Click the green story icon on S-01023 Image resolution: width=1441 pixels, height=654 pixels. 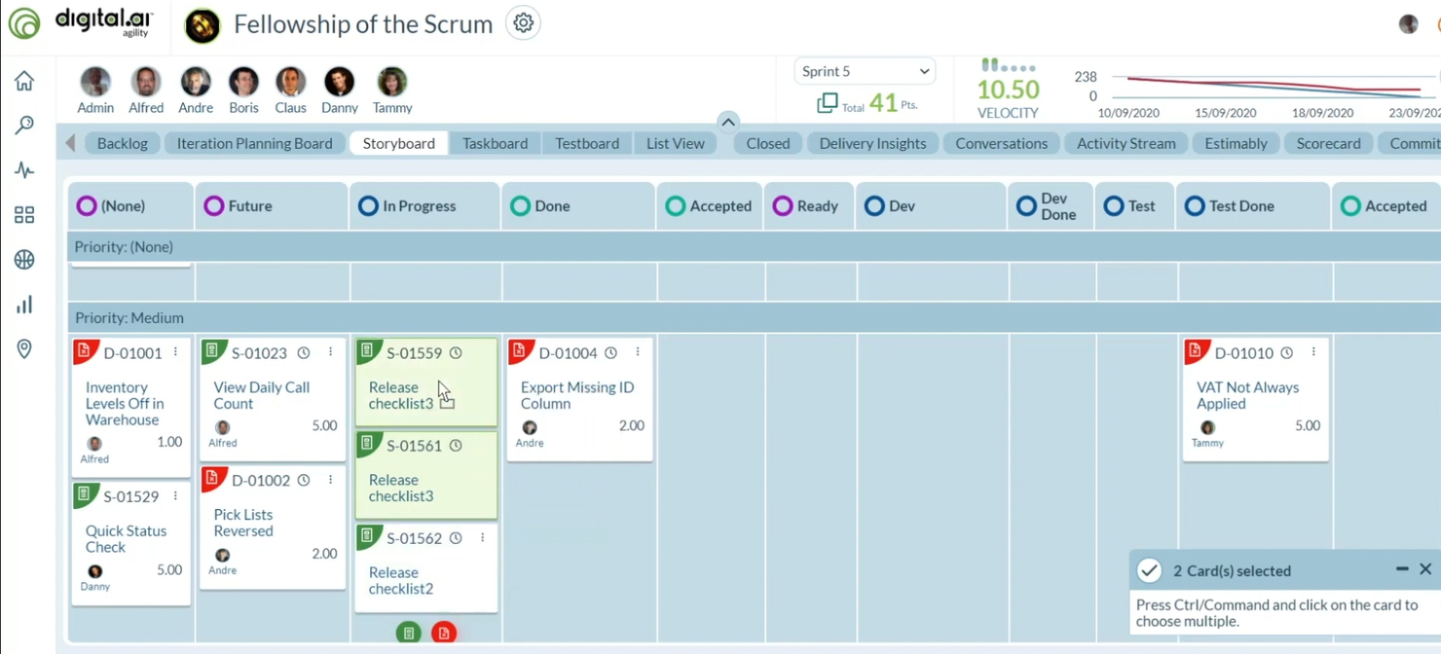[x=213, y=351]
